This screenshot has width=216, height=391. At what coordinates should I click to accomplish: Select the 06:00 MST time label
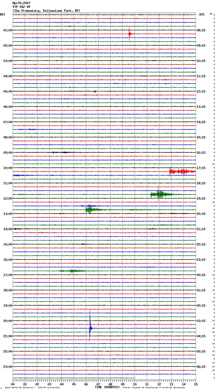[x=8, y=107]
